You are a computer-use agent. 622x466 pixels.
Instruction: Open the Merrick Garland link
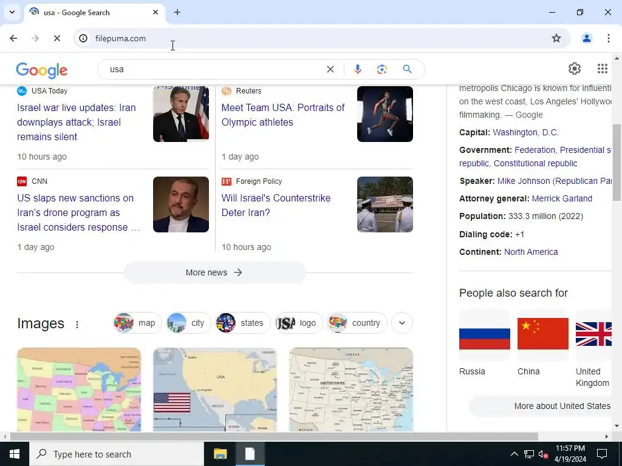(562, 198)
